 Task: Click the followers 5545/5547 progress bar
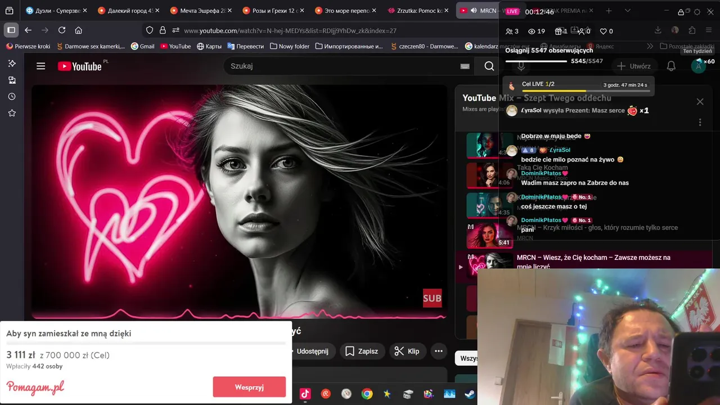(536, 61)
